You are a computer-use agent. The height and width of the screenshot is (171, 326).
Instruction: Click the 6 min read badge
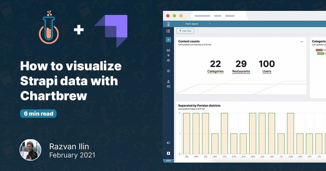pyautogui.click(x=38, y=114)
